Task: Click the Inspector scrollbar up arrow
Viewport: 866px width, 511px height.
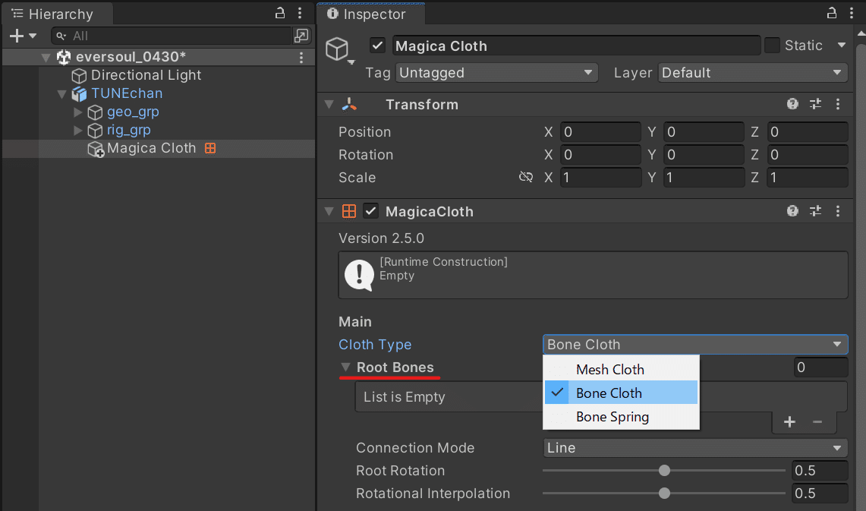Action: 861,33
